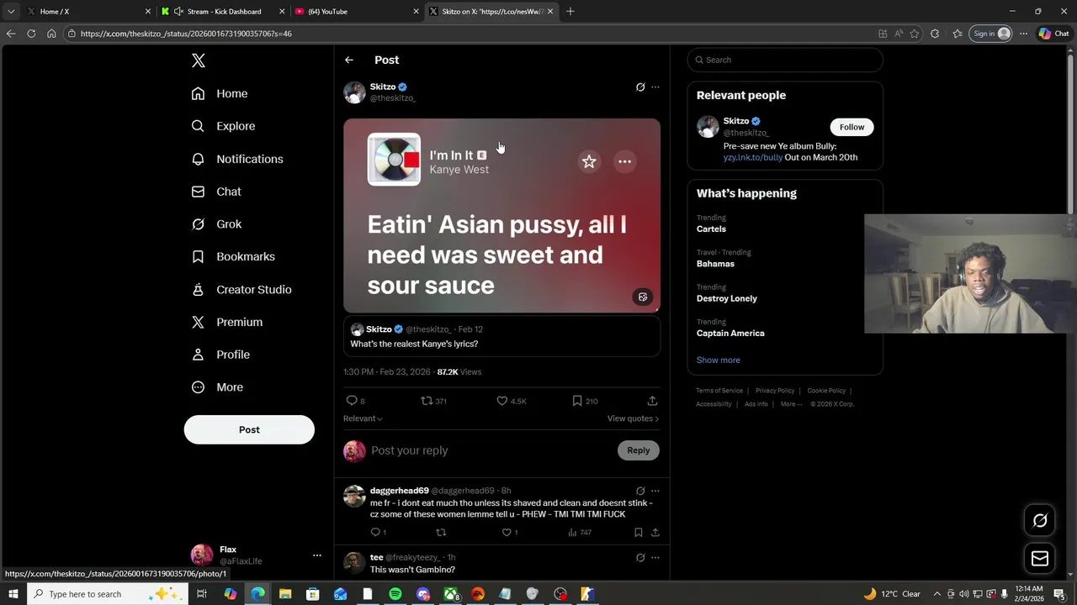The height and width of the screenshot is (605, 1077).
Task: Open trending topic Captain America
Action: click(730, 334)
